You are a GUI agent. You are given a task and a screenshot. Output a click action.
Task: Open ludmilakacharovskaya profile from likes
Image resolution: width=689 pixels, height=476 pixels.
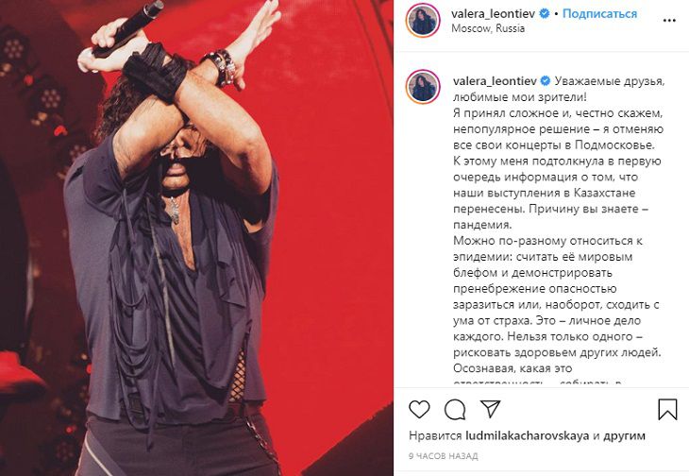[527, 436]
